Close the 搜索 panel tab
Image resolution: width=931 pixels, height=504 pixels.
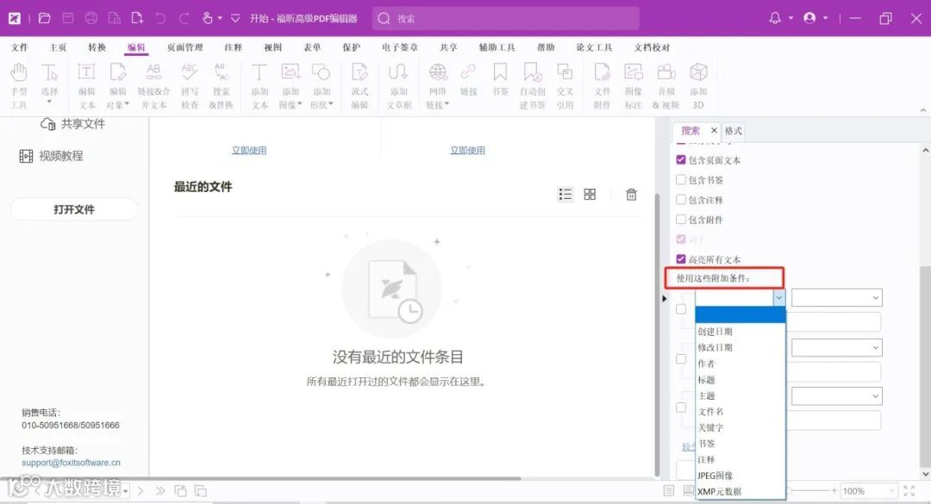pyautogui.click(x=714, y=130)
